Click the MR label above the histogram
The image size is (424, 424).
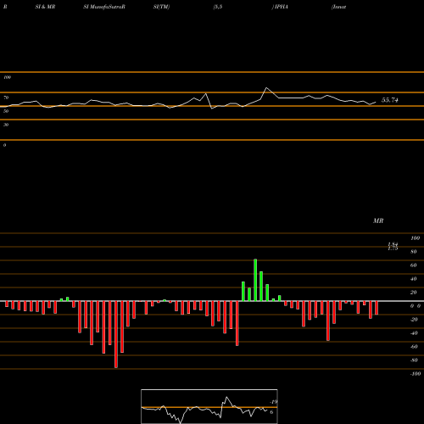[x=378, y=220]
